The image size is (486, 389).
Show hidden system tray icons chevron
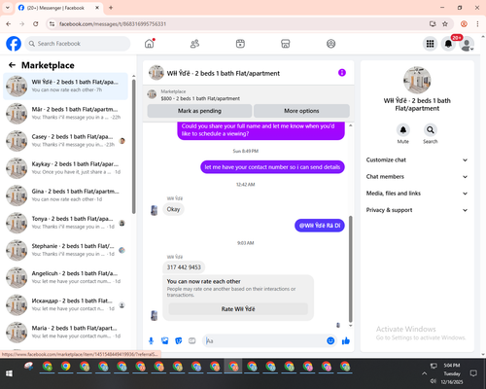point(424,373)
